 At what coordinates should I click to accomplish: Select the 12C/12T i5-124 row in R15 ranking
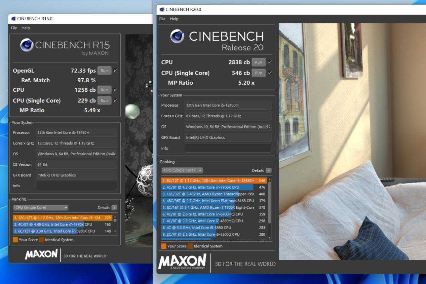63,218
